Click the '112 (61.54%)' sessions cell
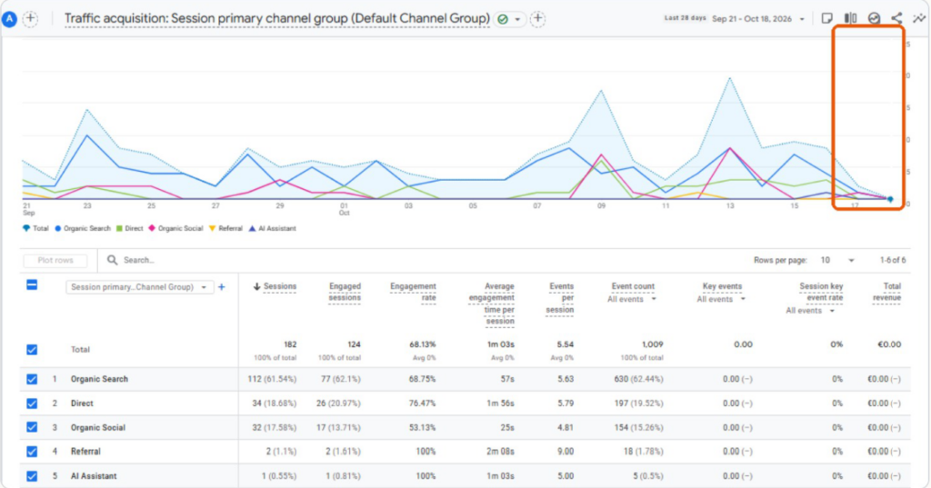The image size is (931, 488). (x=272, y=379)
